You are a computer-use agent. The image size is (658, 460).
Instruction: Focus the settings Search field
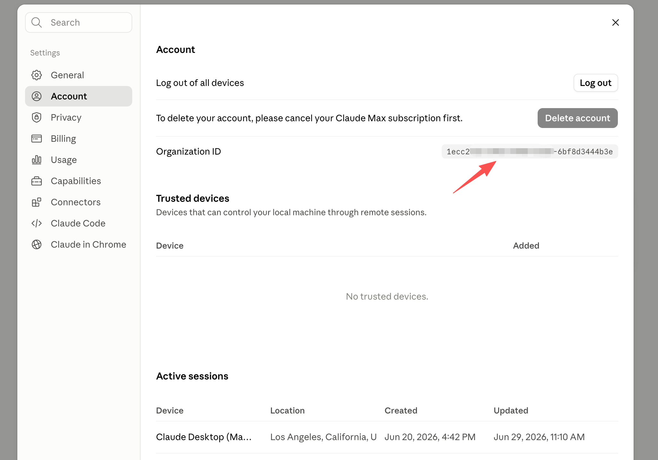79,22
